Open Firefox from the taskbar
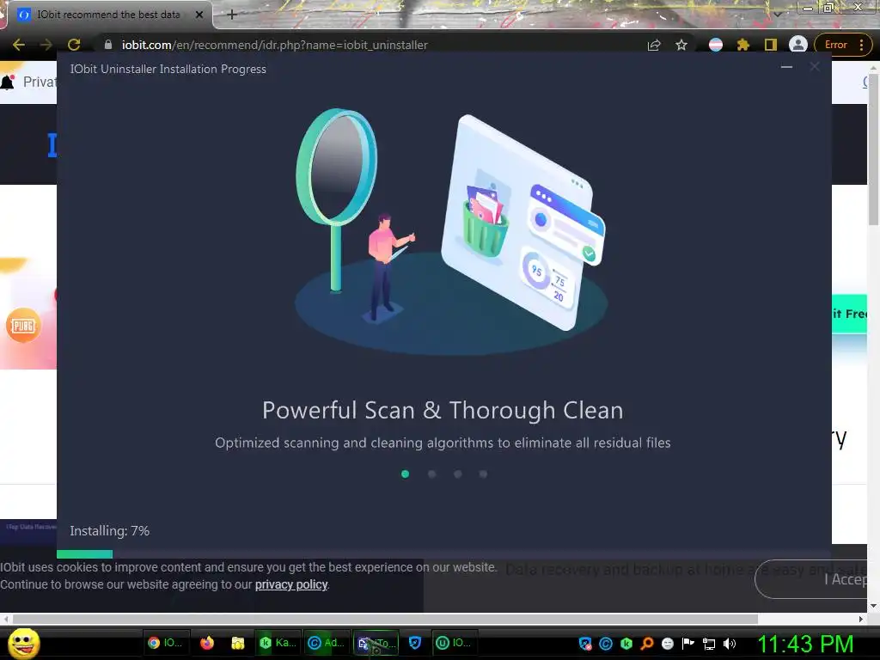This screenshot has height=660, width=880. 207,643
